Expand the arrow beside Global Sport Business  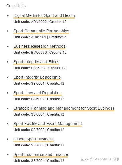pyautogui.click(x=8, y=139)
